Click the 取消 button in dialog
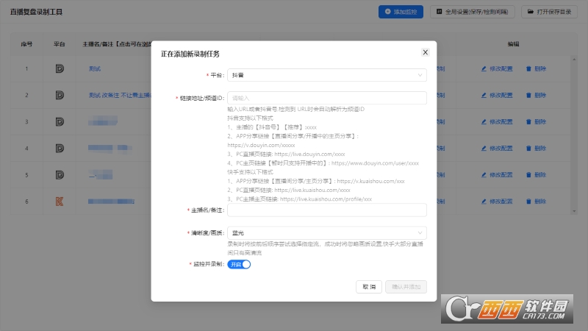 pyautogui.click(x=369, y=287)
